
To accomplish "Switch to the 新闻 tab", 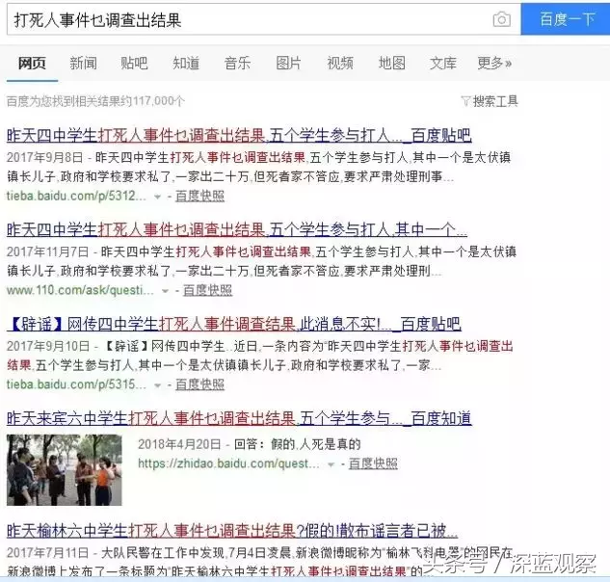I will (x=83, y=63).
